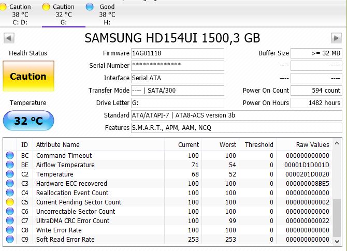Select the G: drive tab
Viewport: 347px width, 251px height.
point(64,14)
